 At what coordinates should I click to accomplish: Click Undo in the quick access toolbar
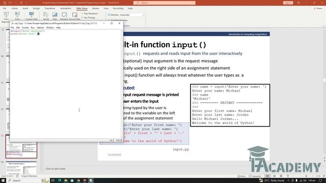(10, 3)
